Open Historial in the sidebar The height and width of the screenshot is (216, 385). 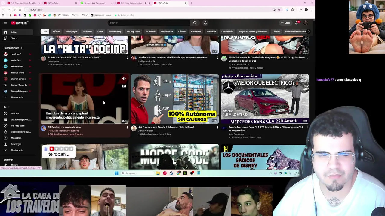pyautogui.click(x=18, y=113)
